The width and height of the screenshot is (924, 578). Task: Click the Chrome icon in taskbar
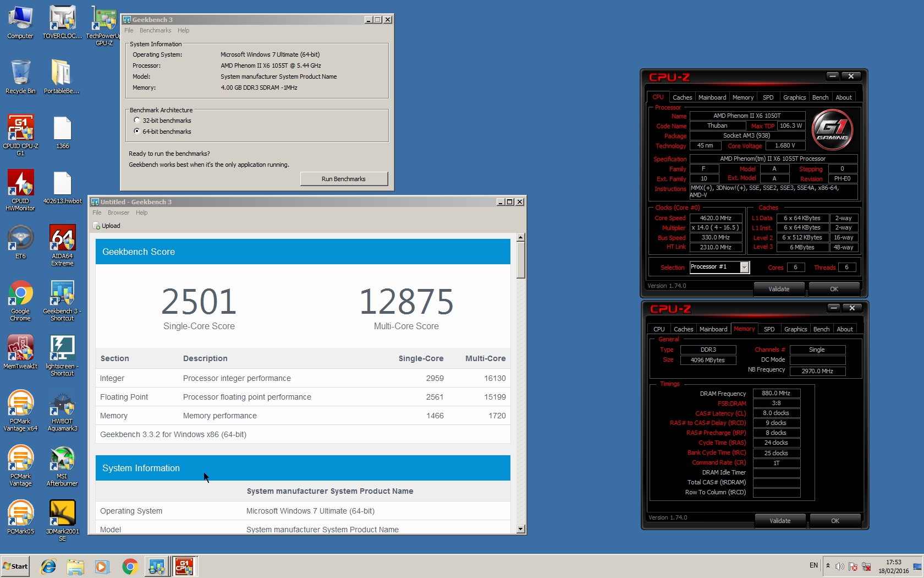tap(130, 566)
